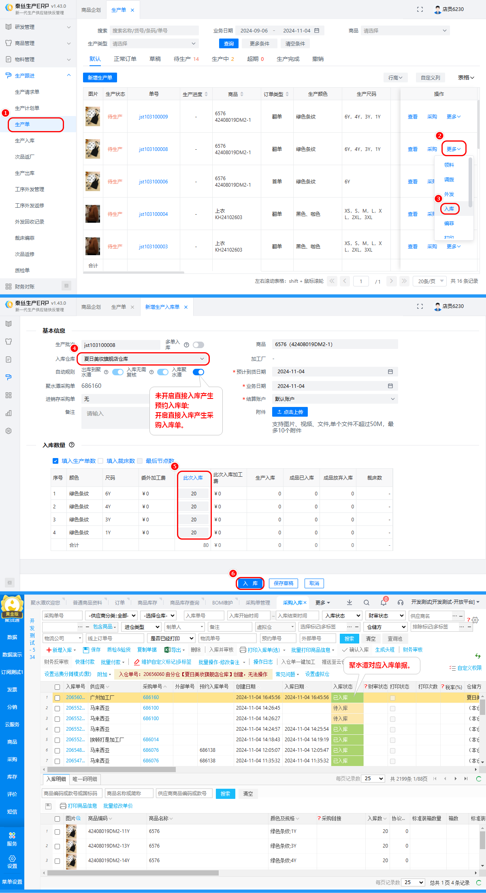The height and width of the screenshot is (893, 486).
Task: Open the 生产类型 dropdown
Action: 154,43
